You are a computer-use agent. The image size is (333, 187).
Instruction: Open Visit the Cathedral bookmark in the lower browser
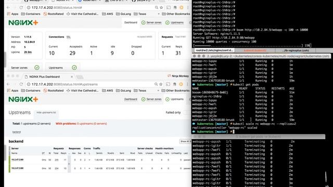click(x=83, y=90)
